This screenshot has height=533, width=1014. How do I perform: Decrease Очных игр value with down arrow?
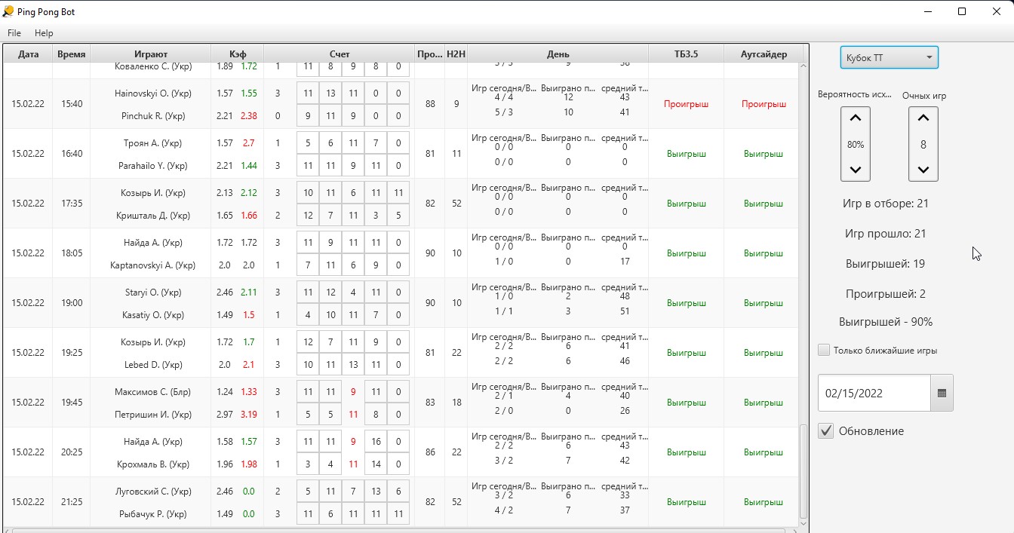923,170
